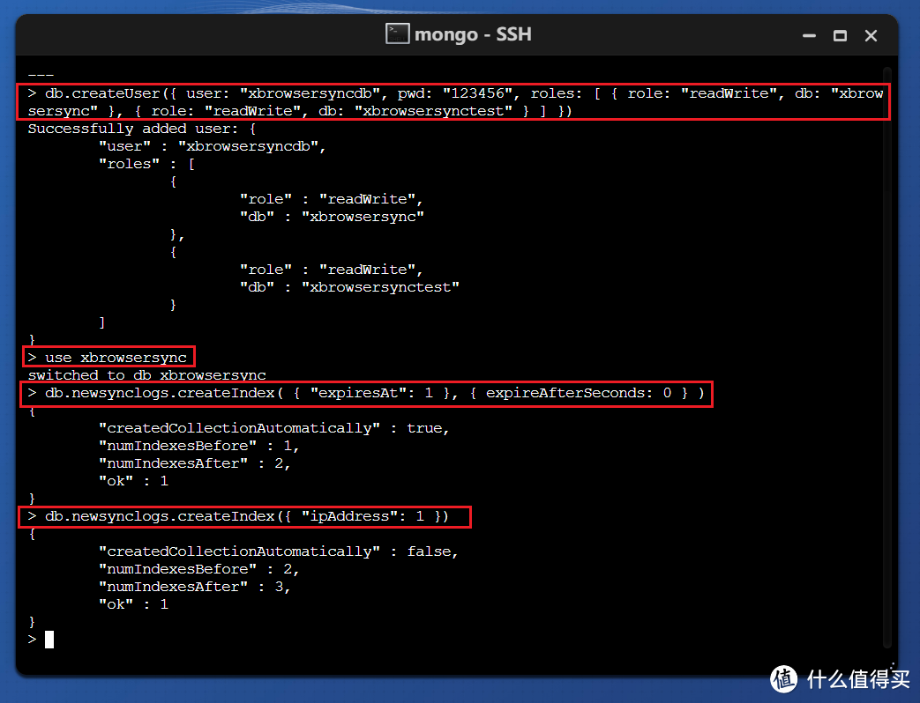Click the "mongo - SSH" window title
Image resolution: width=920 pixels, height=703 pixels.
coord(473,34)
